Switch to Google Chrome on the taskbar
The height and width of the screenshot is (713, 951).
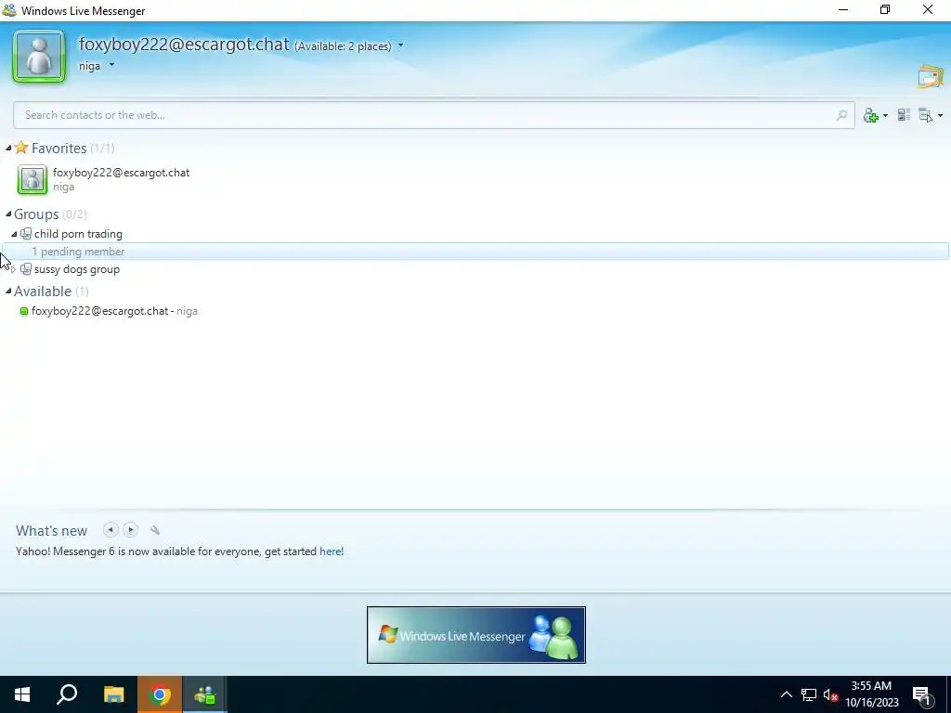click(160, 694)
